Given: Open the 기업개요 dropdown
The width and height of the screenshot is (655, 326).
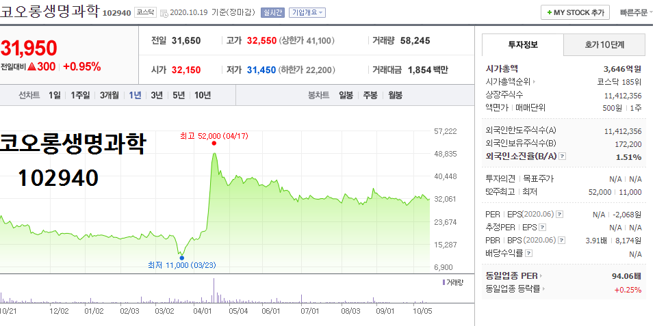Looking at the screenshot, I should (308, 12).
